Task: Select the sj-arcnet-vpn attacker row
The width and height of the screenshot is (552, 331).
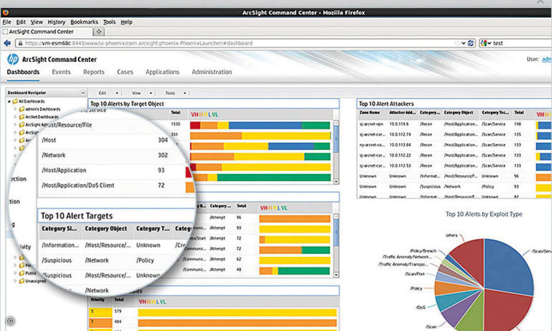Action: [x=454, y=124]
